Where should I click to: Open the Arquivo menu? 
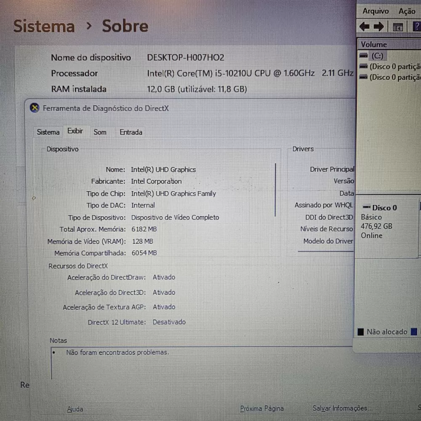(376, 11)
